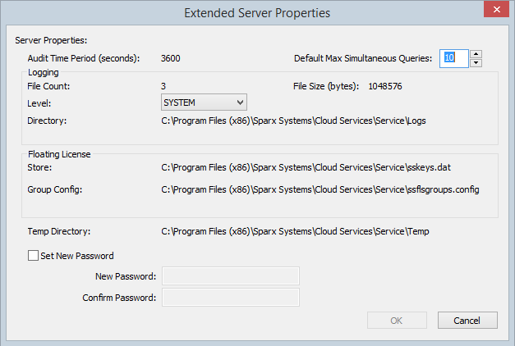Screen dimensions: 515x346
Task: Click the Store path ending in sskeys.dat
Action: [306, 167]
